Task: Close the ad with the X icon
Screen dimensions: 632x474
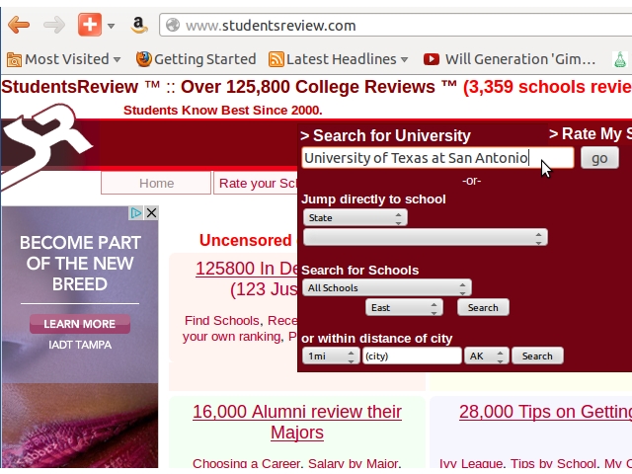Action: [151, 213]
